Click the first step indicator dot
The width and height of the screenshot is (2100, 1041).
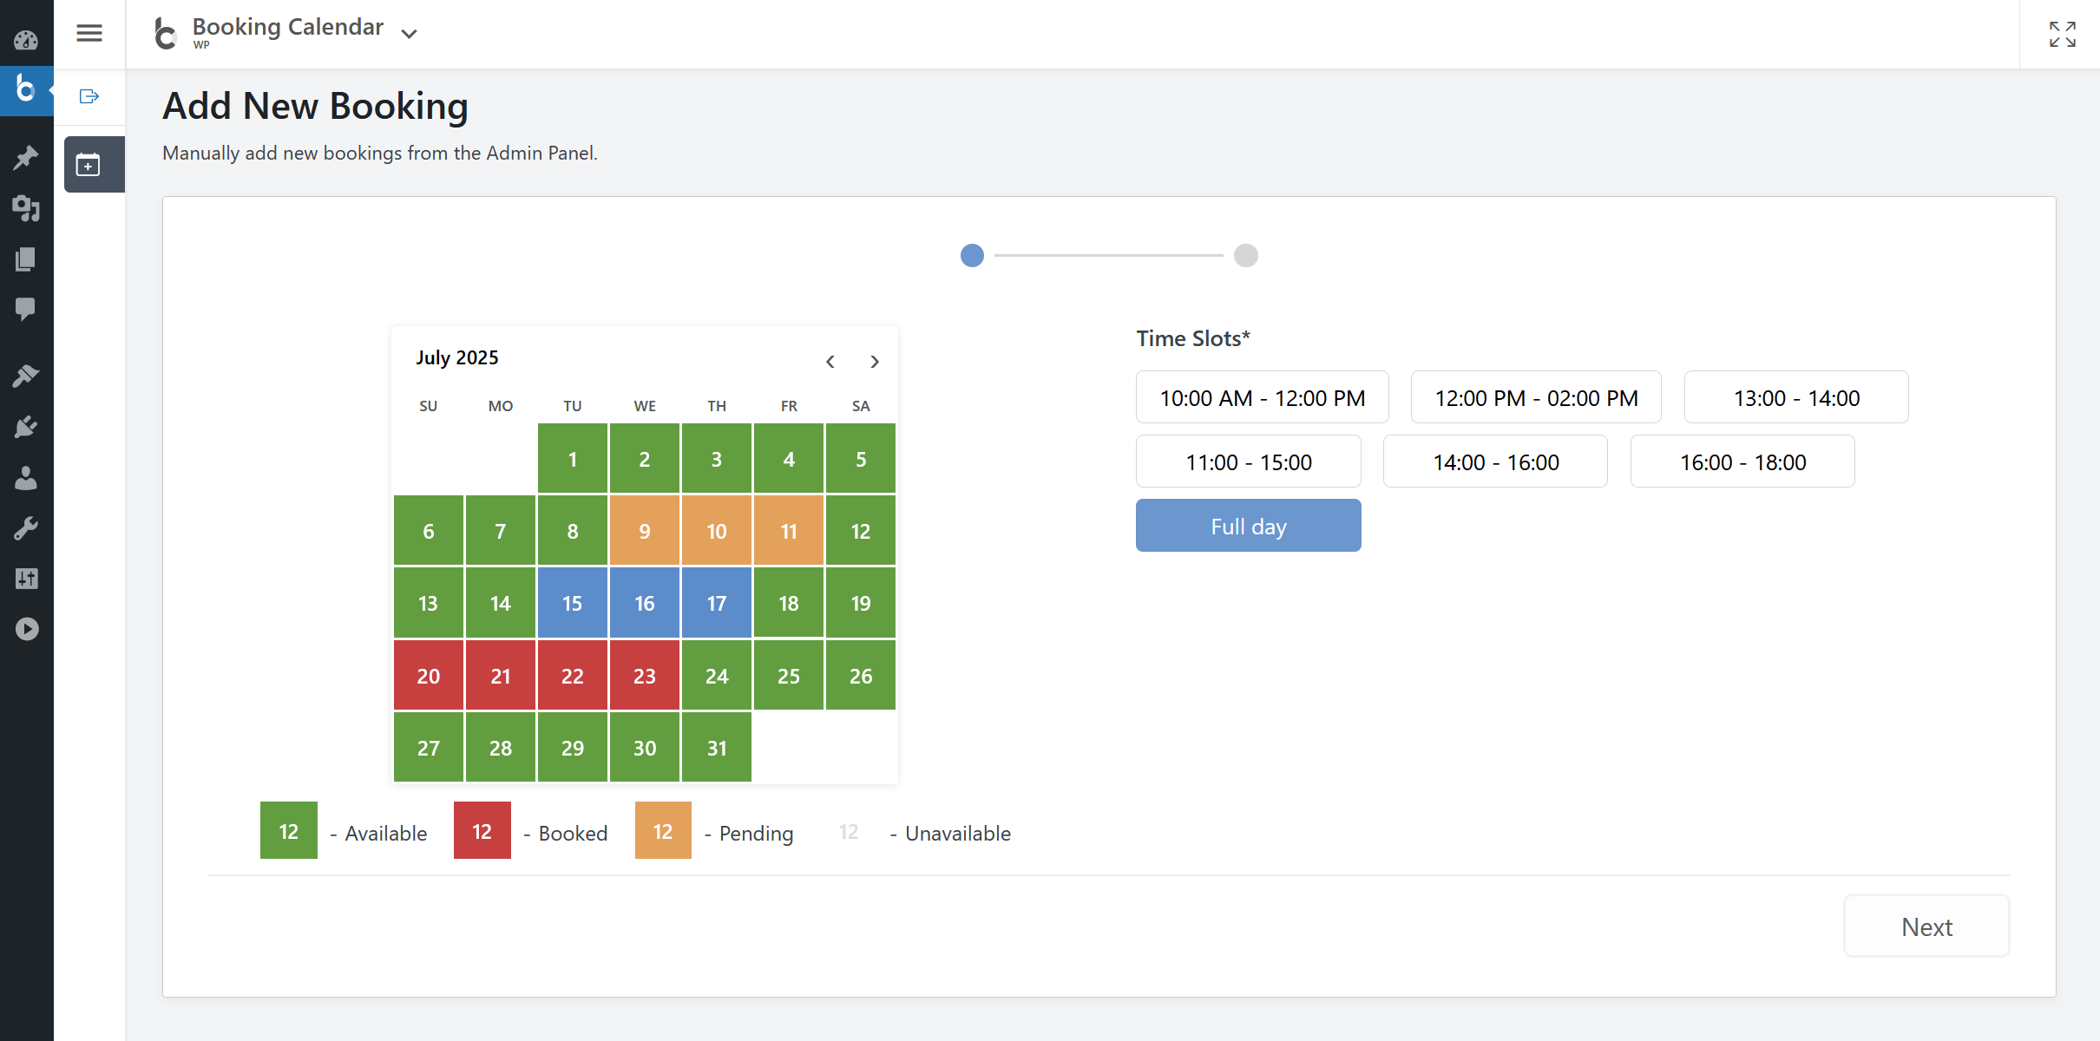pos(972,256)
